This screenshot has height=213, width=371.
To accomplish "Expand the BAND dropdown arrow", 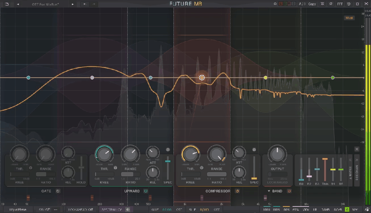I will [x=269, y=191].
